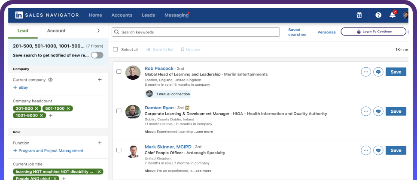
Task: Open Damian Ryan's profile photo
Action: [133, 112]
